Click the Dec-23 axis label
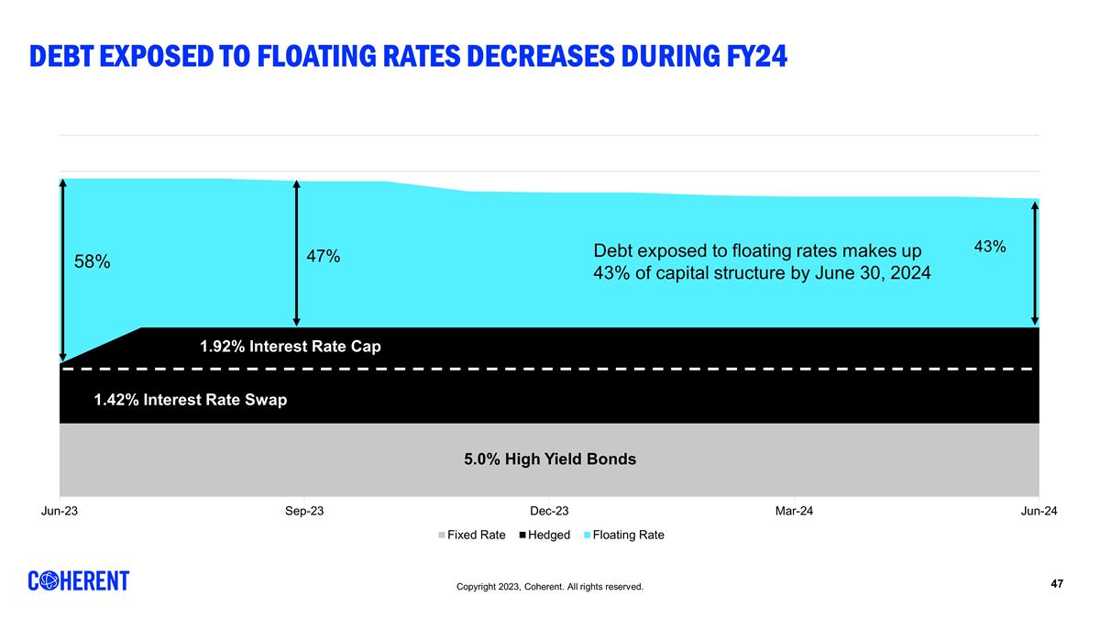 pos(549,511)
